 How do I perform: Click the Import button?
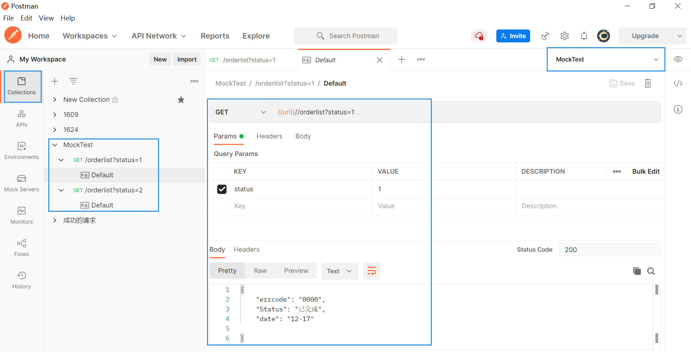[187, 59]
